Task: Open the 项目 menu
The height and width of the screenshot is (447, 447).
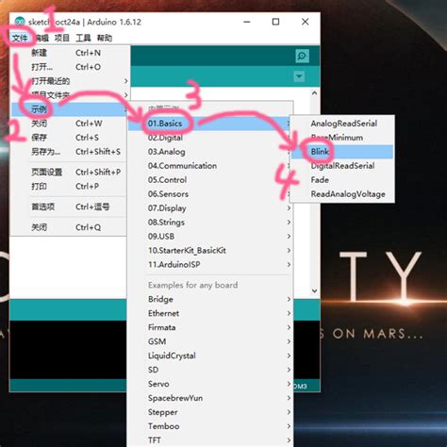Action: point(62,38)
